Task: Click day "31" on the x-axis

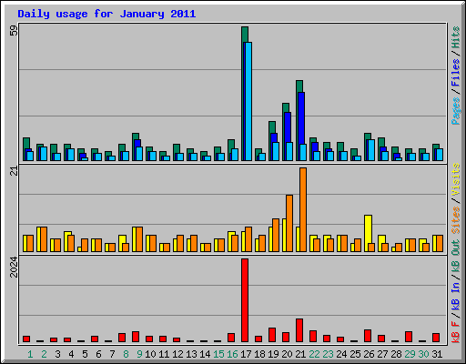Action: click(x=437, y=354)
